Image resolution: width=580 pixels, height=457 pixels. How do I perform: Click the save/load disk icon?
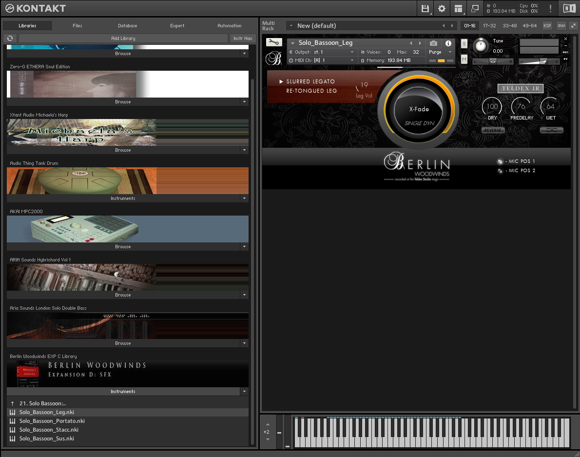(x=425, y=8)
